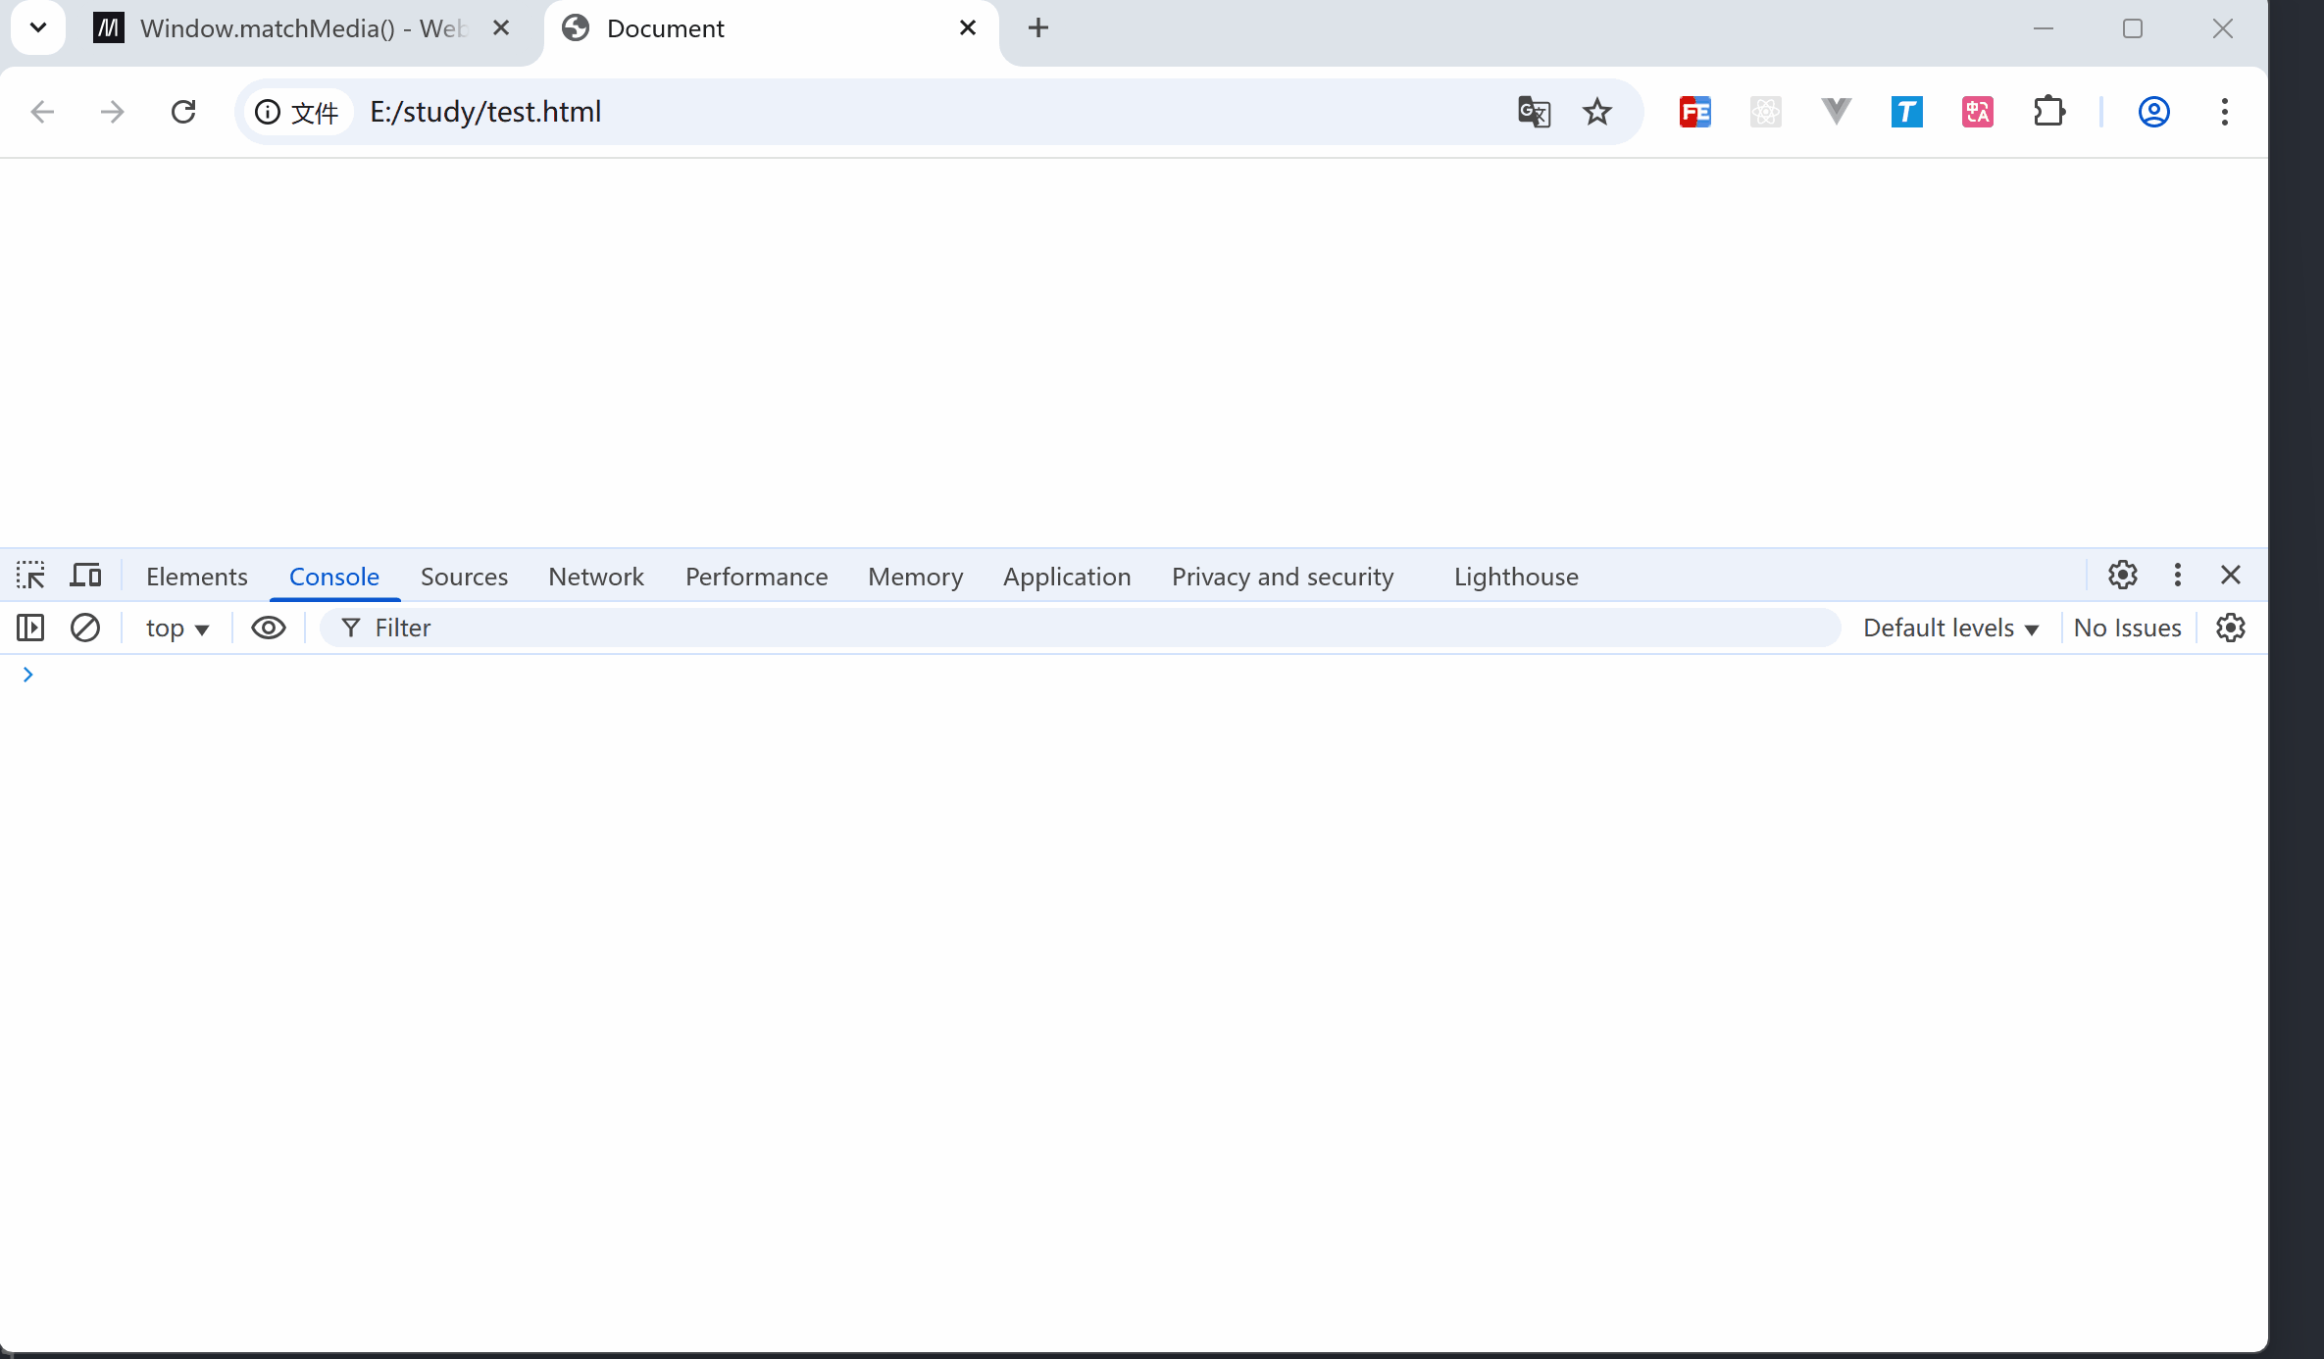Open the Extensions puzzle icon

2048,112
